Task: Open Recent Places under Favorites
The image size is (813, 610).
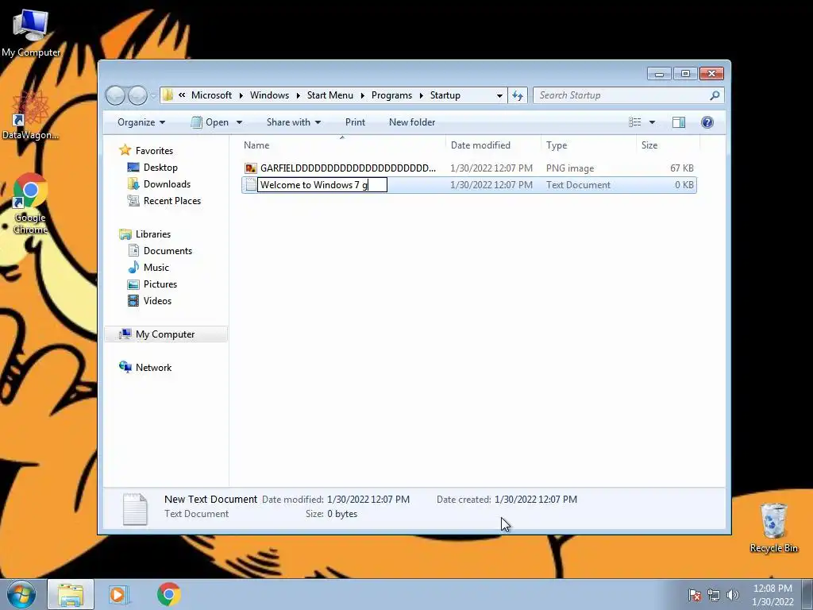Action: 171,200
